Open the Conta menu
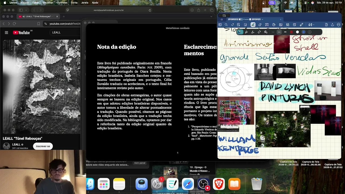The width and height of the screenshot is (345, 194). (74, 3)
